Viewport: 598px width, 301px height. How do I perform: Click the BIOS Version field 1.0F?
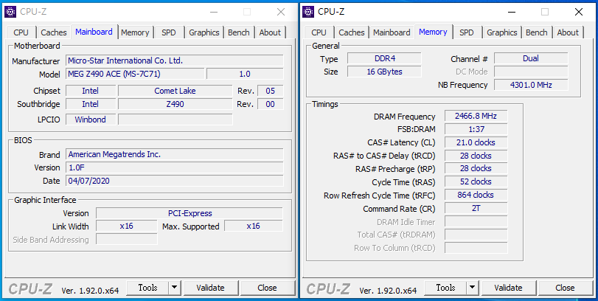pyautogui.click(x=175, y=168)
